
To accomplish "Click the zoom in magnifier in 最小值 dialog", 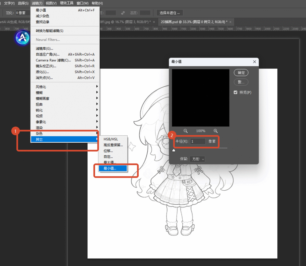I will [215, 131].
